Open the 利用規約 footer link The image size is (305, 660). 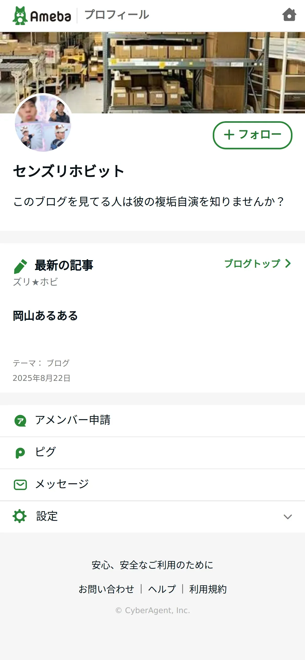pyautogui.click(x=208, y=589)
